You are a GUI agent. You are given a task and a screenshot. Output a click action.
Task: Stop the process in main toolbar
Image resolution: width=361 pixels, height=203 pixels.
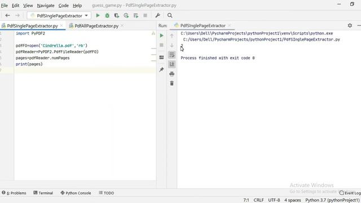point(145,15)
